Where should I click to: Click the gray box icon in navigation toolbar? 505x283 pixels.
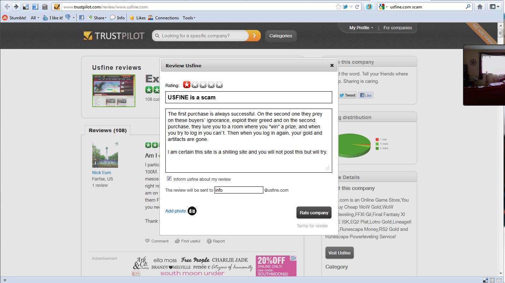pos(45,7)
